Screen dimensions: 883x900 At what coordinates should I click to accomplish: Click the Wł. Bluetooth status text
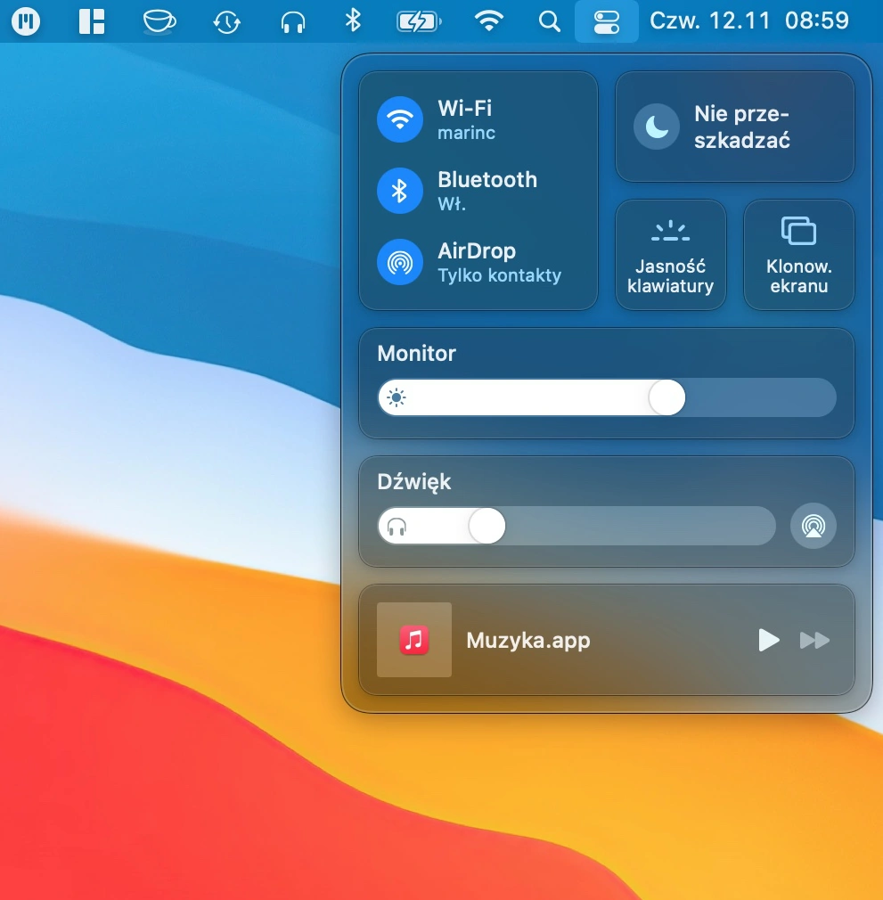tap(452, 204)
